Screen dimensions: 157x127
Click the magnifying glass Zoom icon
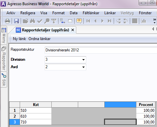[47, 21]
